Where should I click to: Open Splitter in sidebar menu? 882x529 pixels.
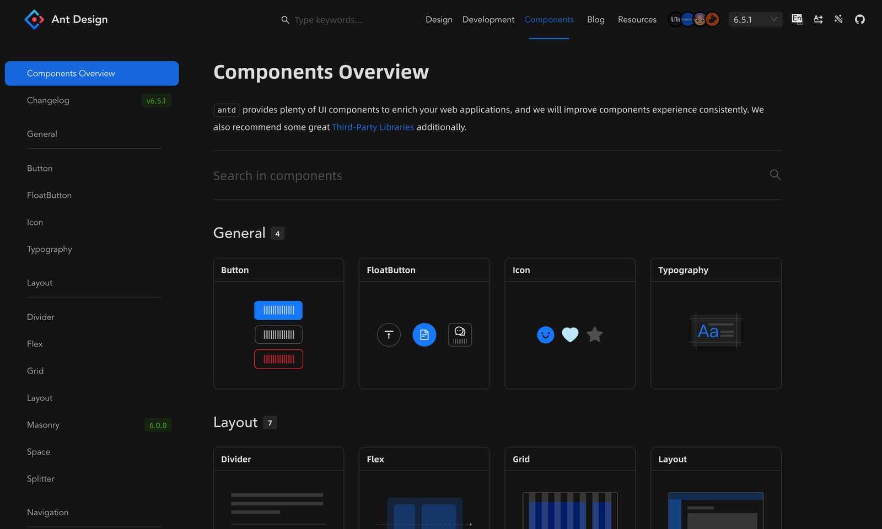[92, 479]
